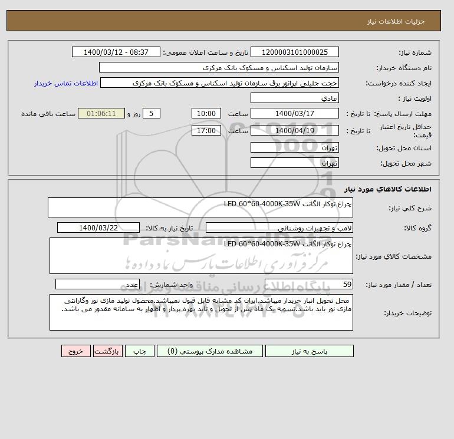Click the توضیحات خریدار label
Screen dimensions: 454x439
407,313
